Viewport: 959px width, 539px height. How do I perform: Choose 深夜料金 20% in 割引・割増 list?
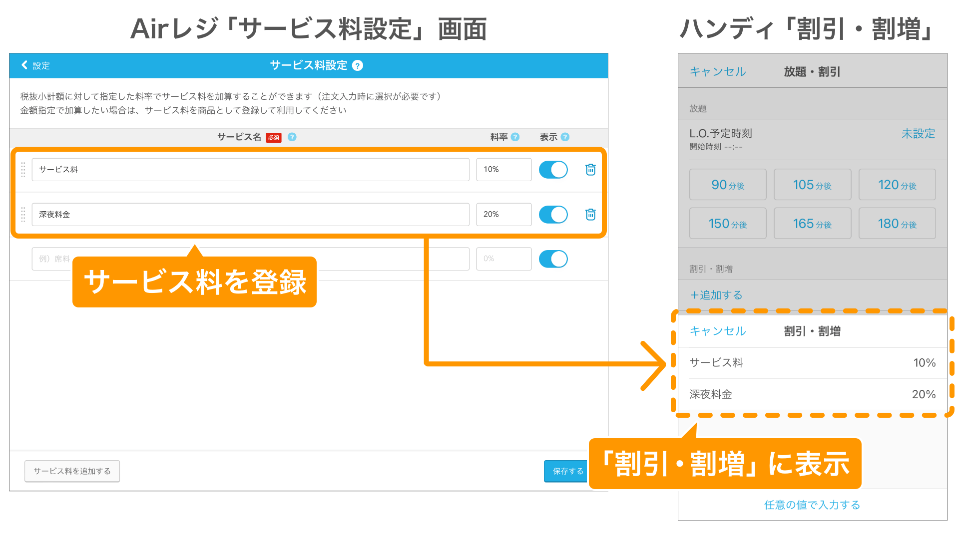[x=812, y=394]
